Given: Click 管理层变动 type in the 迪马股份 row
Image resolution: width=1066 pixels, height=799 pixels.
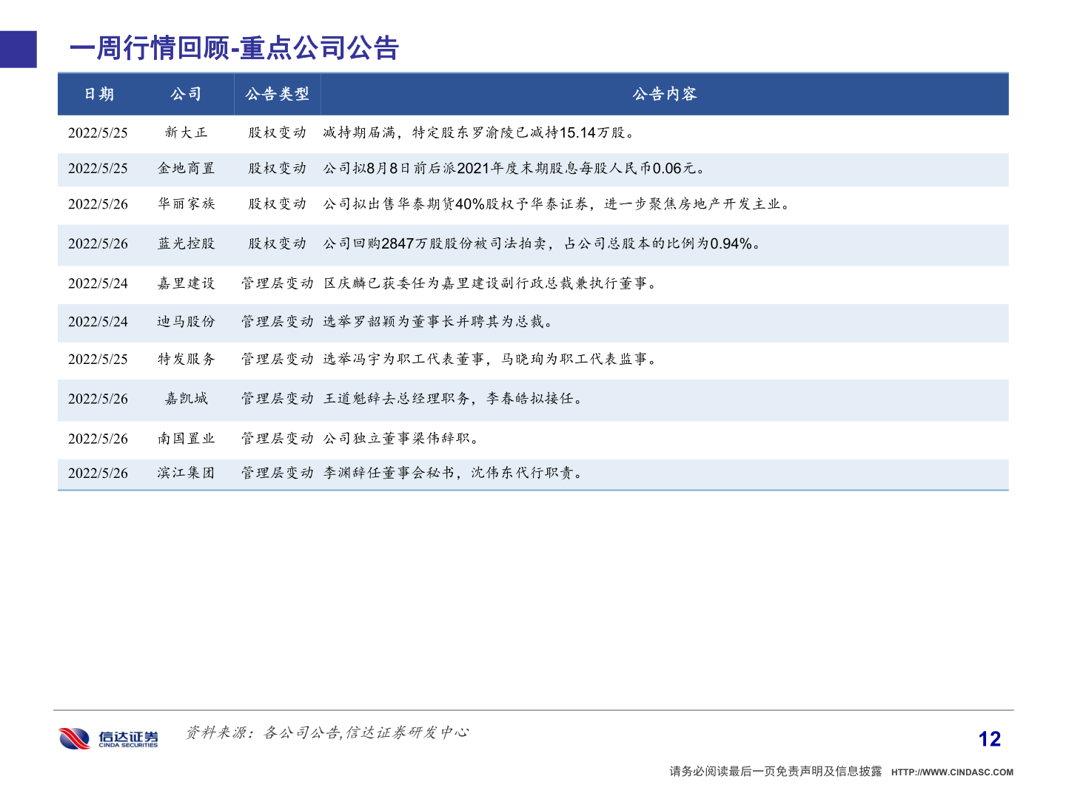Looking at the screenshot, I should click(x=278, y=322).
